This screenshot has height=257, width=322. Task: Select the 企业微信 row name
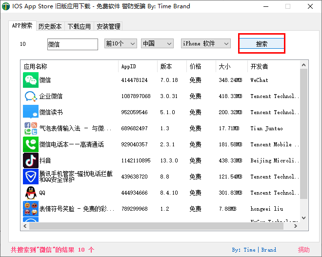[51, 96]
